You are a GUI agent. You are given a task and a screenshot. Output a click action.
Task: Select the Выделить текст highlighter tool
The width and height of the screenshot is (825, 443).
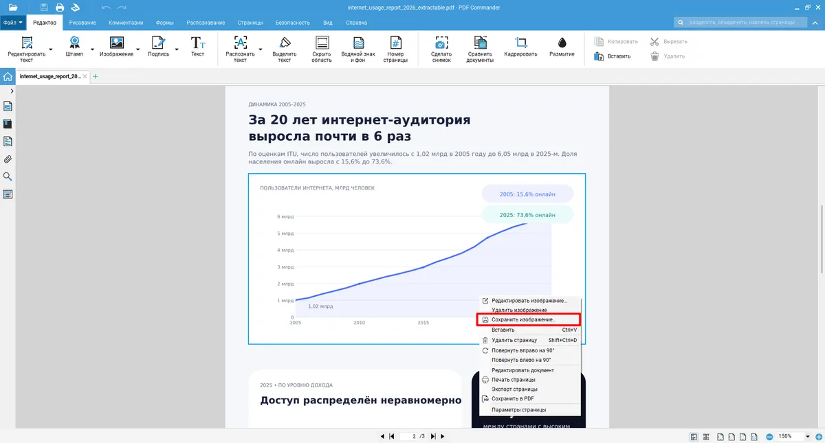tap(285, 48)
